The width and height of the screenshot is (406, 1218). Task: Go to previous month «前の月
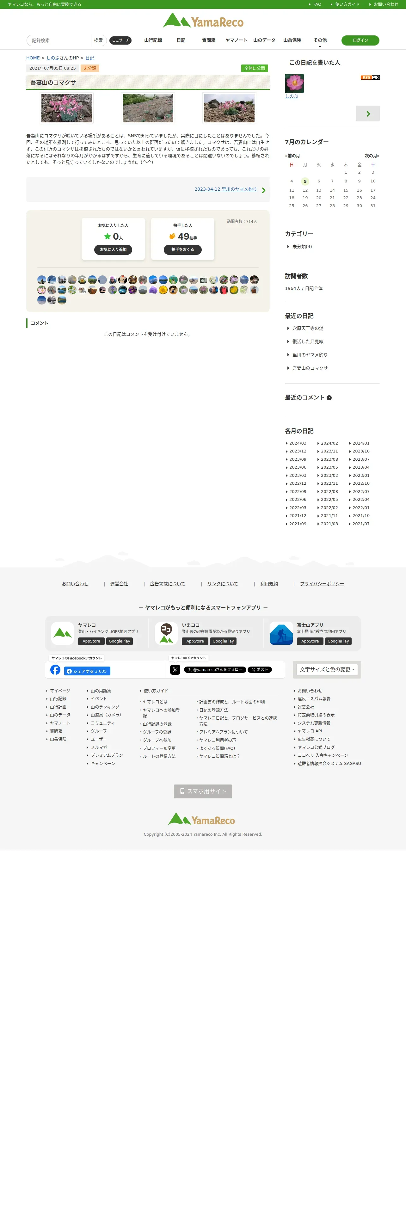click(x=292, y=156)
